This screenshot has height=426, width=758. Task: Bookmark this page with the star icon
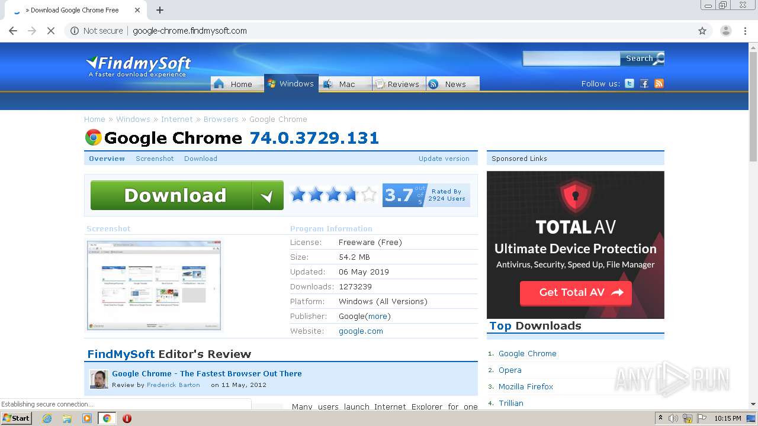702,31
